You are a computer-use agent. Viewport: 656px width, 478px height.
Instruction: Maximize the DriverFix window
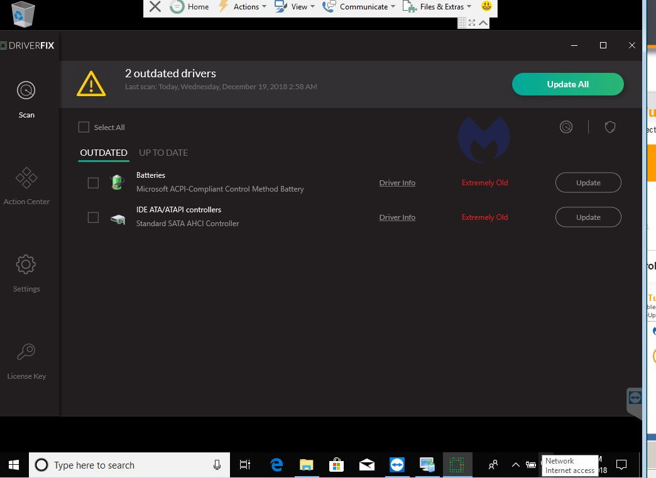click(x=603, y=45)
